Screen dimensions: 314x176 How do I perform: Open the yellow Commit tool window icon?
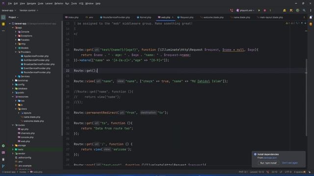[3, 24]
